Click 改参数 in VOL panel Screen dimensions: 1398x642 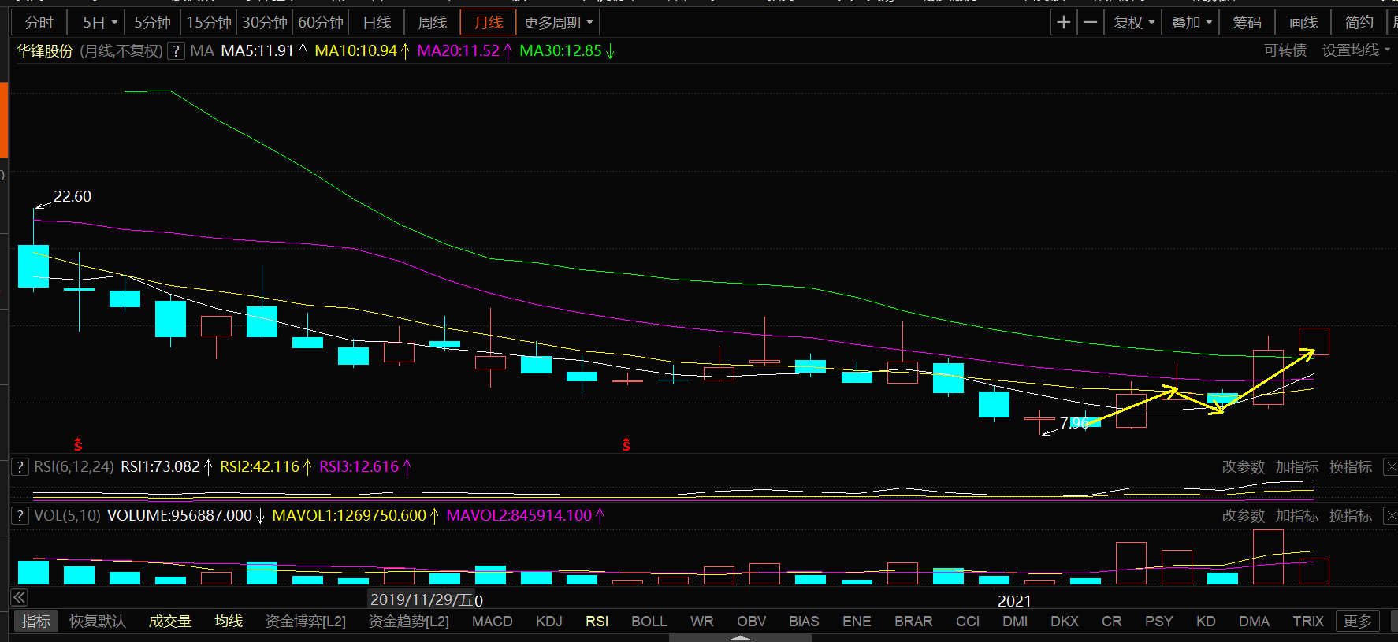pyautogui.click(x=1244, y=516)
